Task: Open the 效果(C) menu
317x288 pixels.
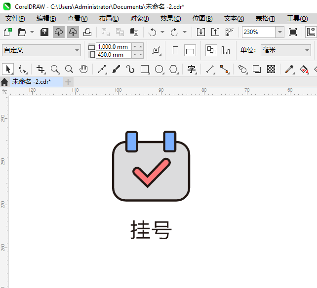Action: click(x=171, y=19)
